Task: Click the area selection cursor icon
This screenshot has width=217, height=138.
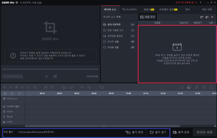Action: [28, 87]
